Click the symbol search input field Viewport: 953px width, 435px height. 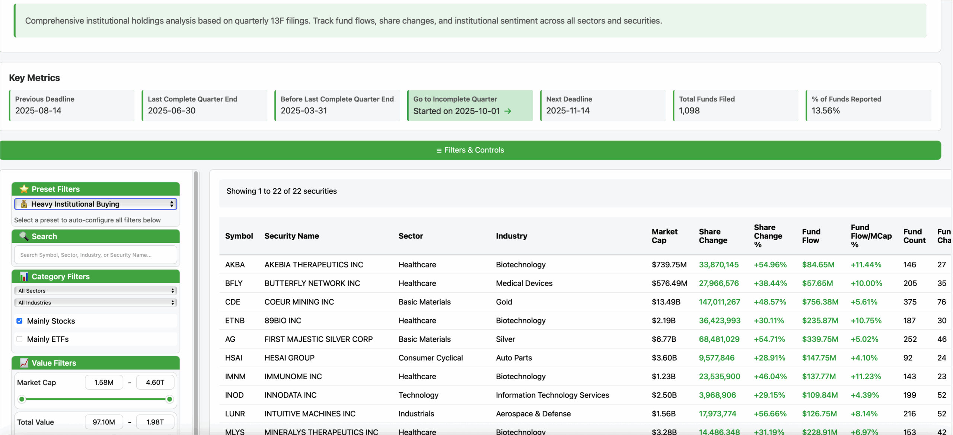pos(96,255)
